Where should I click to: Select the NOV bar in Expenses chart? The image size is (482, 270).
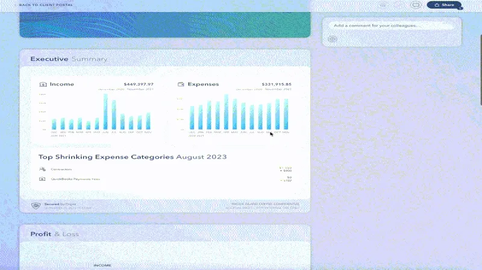pyautogui.click(x=286, y=115)
